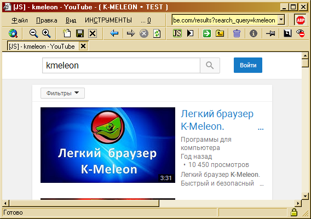Click the horizontal scrollbar right arrow
This screenshot has width=311, height=219.
298,203
